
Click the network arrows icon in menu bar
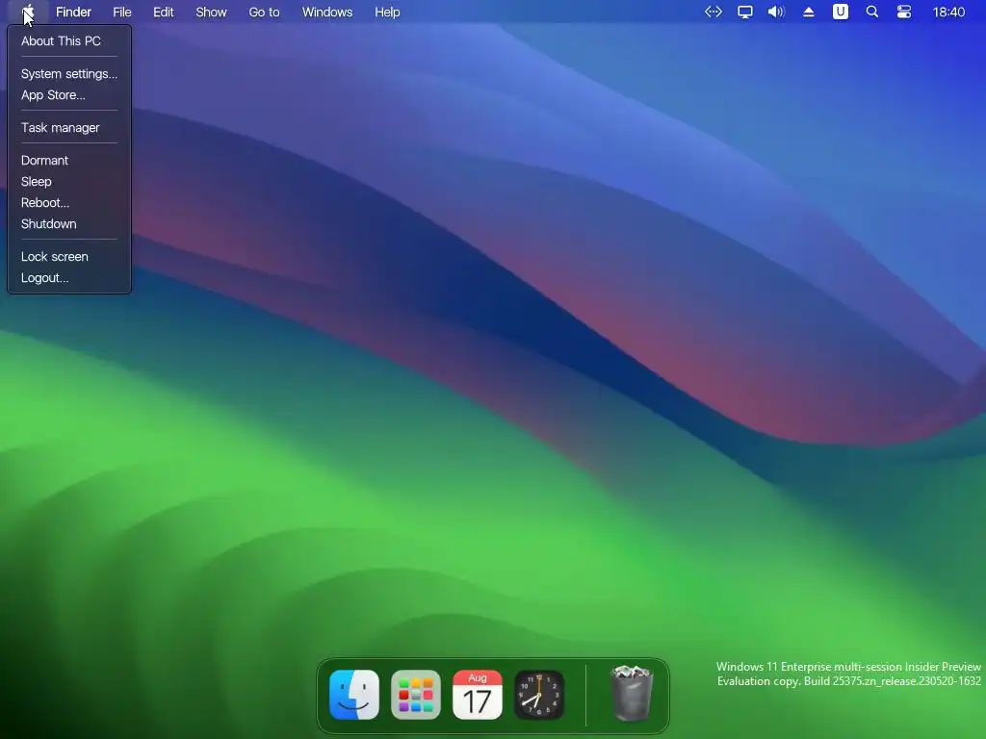pos(714,12)
